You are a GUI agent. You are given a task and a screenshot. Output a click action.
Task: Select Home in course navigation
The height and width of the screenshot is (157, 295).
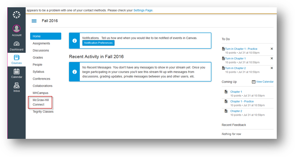pyautogui.click(x=45, y=36)
